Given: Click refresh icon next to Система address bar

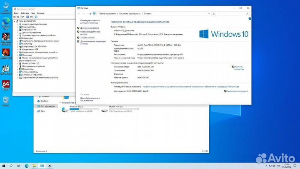Looking at the screenshot, I should pyautogui.click(x=214, y=14).
